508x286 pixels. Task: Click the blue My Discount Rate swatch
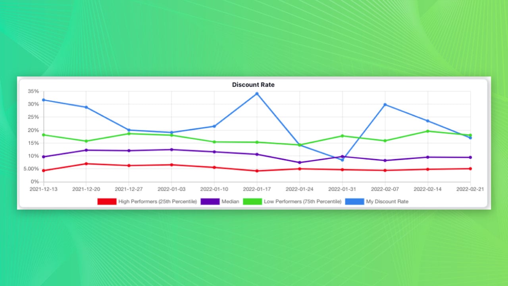(x=355, y=201)
